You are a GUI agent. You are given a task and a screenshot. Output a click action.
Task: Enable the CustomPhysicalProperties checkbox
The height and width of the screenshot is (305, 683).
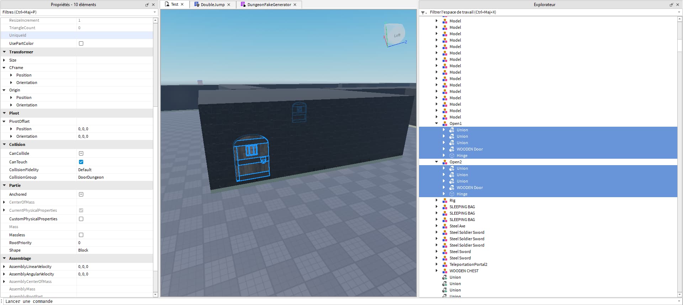tap(81, 219)
